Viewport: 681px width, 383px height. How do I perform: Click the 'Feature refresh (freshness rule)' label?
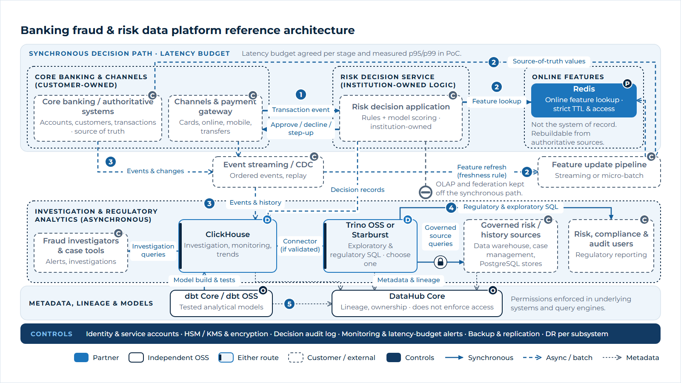pos(482,171)
